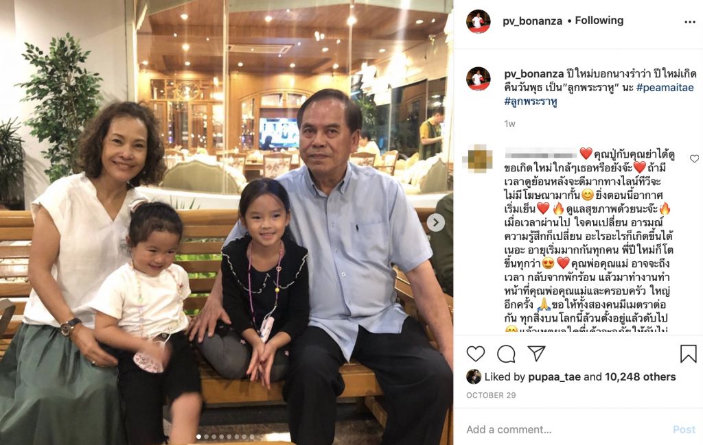Open the comment speech bubble icon
This screenshot has width=703, height=445.
point(506,354)
